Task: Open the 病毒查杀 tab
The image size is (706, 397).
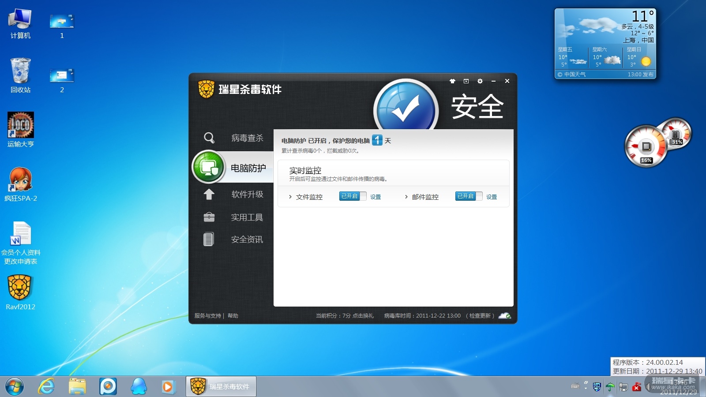Action: tap(247, 138)
